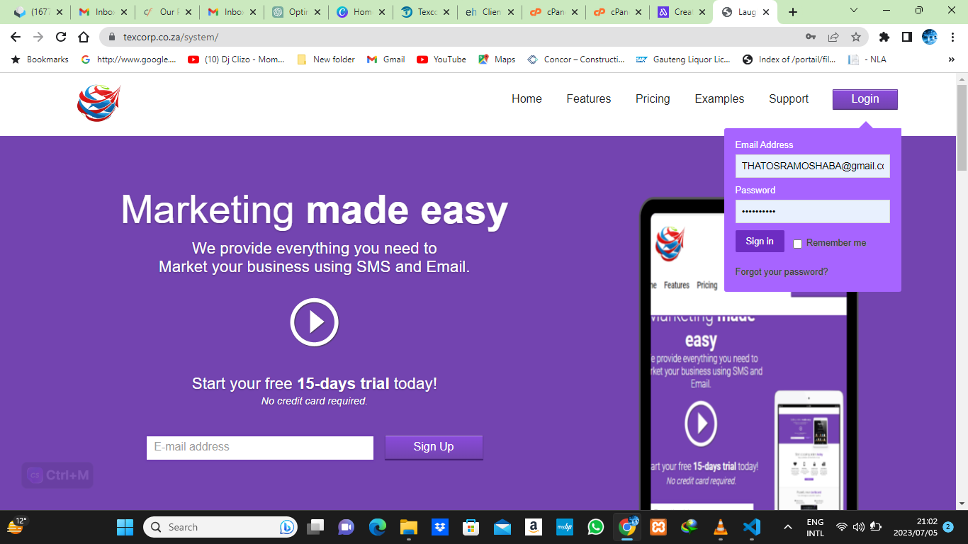Expand the tab search dropdown arrow
968x544 pixels.
point(854,11)
